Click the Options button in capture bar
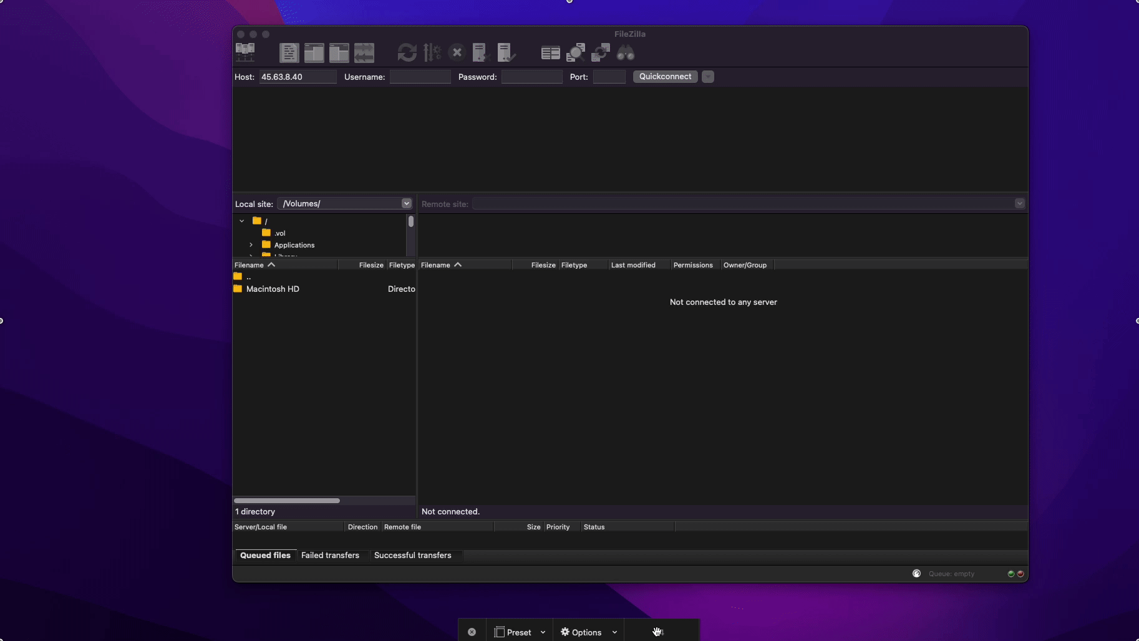Image resolution: width=1139 pixels, height=641 pixels. [581, 632]
